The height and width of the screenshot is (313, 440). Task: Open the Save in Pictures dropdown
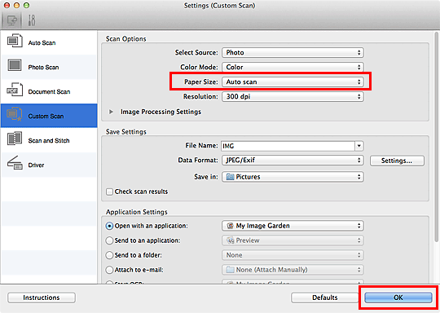(x=293, y=177)
